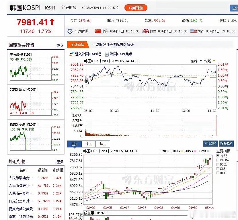Click the red up arrow next to 7981.41
This screenshot has width=238, height=220.
click(52, 22)
